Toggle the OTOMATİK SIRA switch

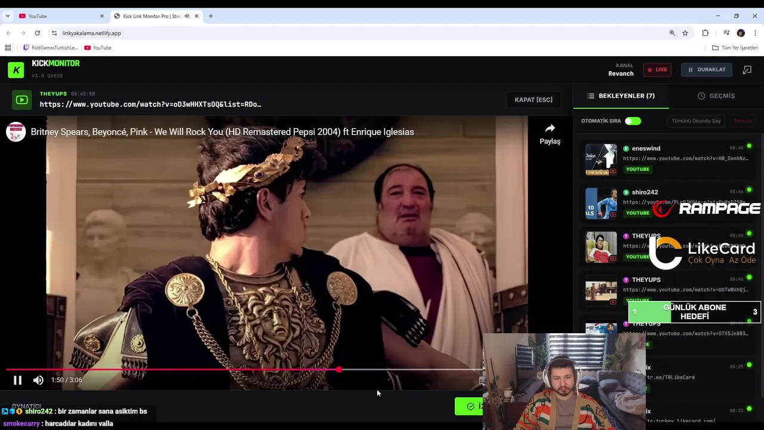click(633, 121)
